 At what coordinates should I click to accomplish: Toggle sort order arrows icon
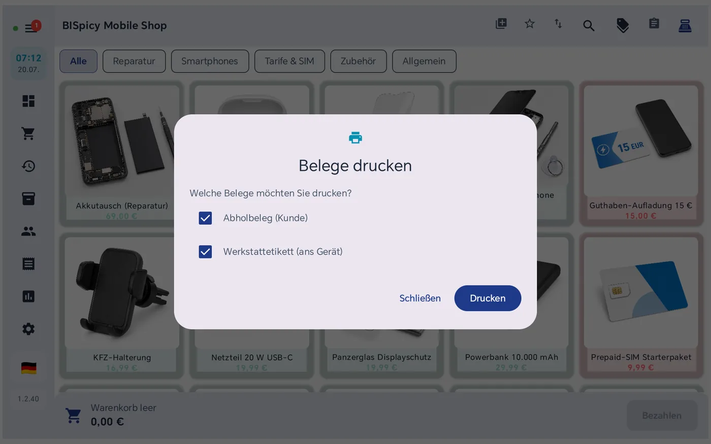(558, 24)
